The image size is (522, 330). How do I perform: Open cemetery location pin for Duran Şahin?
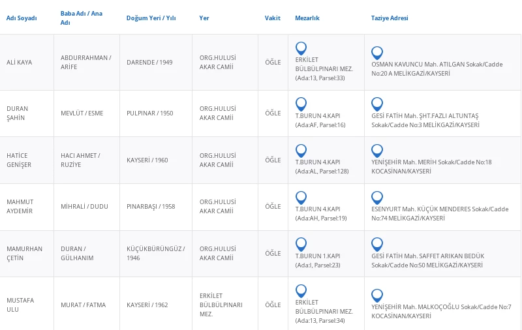point(301,104)
